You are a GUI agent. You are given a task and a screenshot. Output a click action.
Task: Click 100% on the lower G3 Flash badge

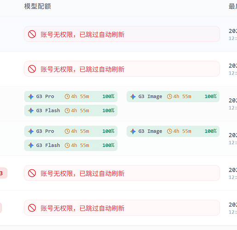tap(108, 145)
